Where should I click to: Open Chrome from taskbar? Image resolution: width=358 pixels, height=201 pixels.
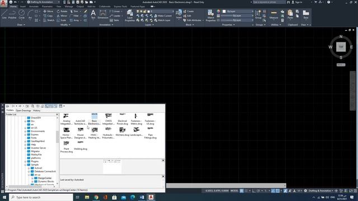96,197
